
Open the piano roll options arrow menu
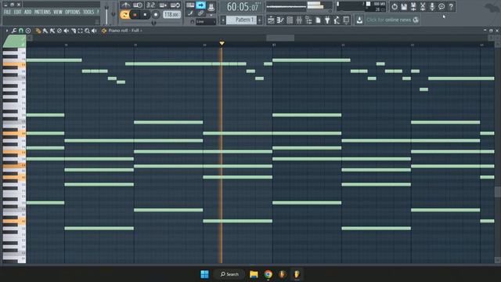[x=7, y=31]
